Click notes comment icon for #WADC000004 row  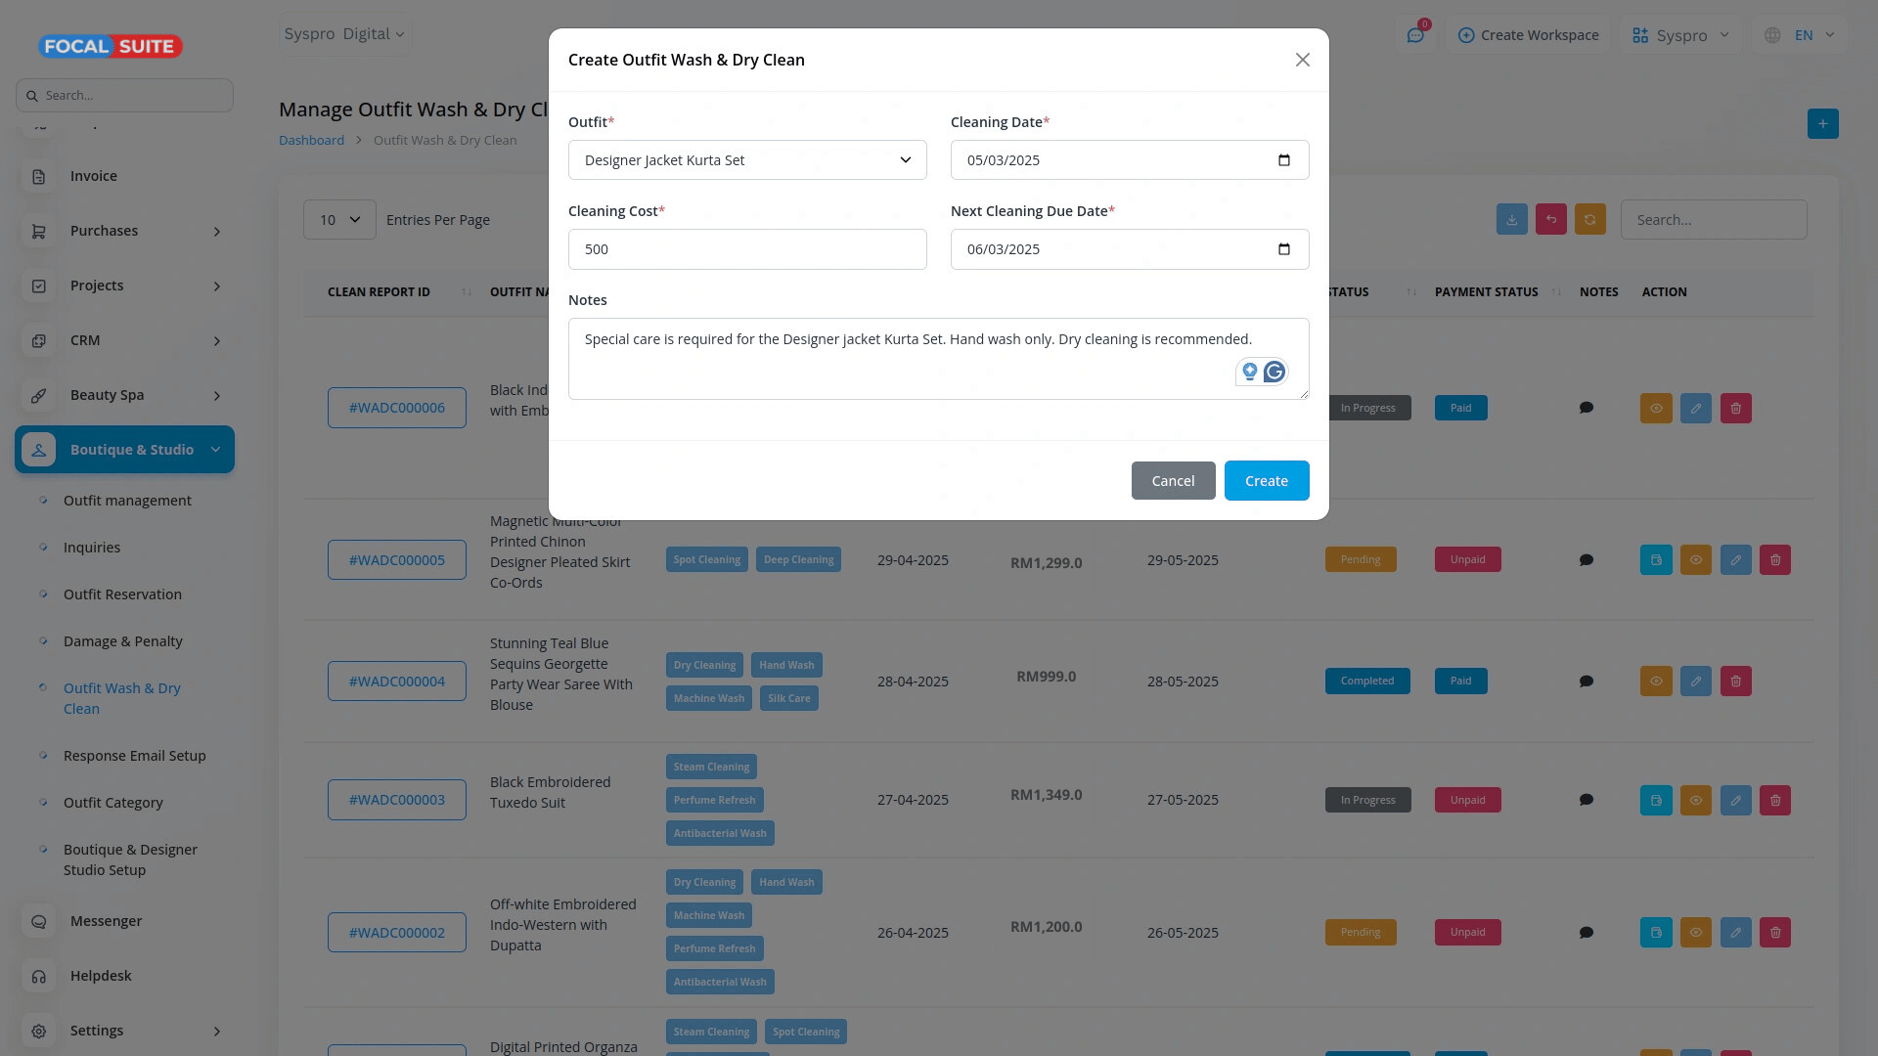[1587, 682]
